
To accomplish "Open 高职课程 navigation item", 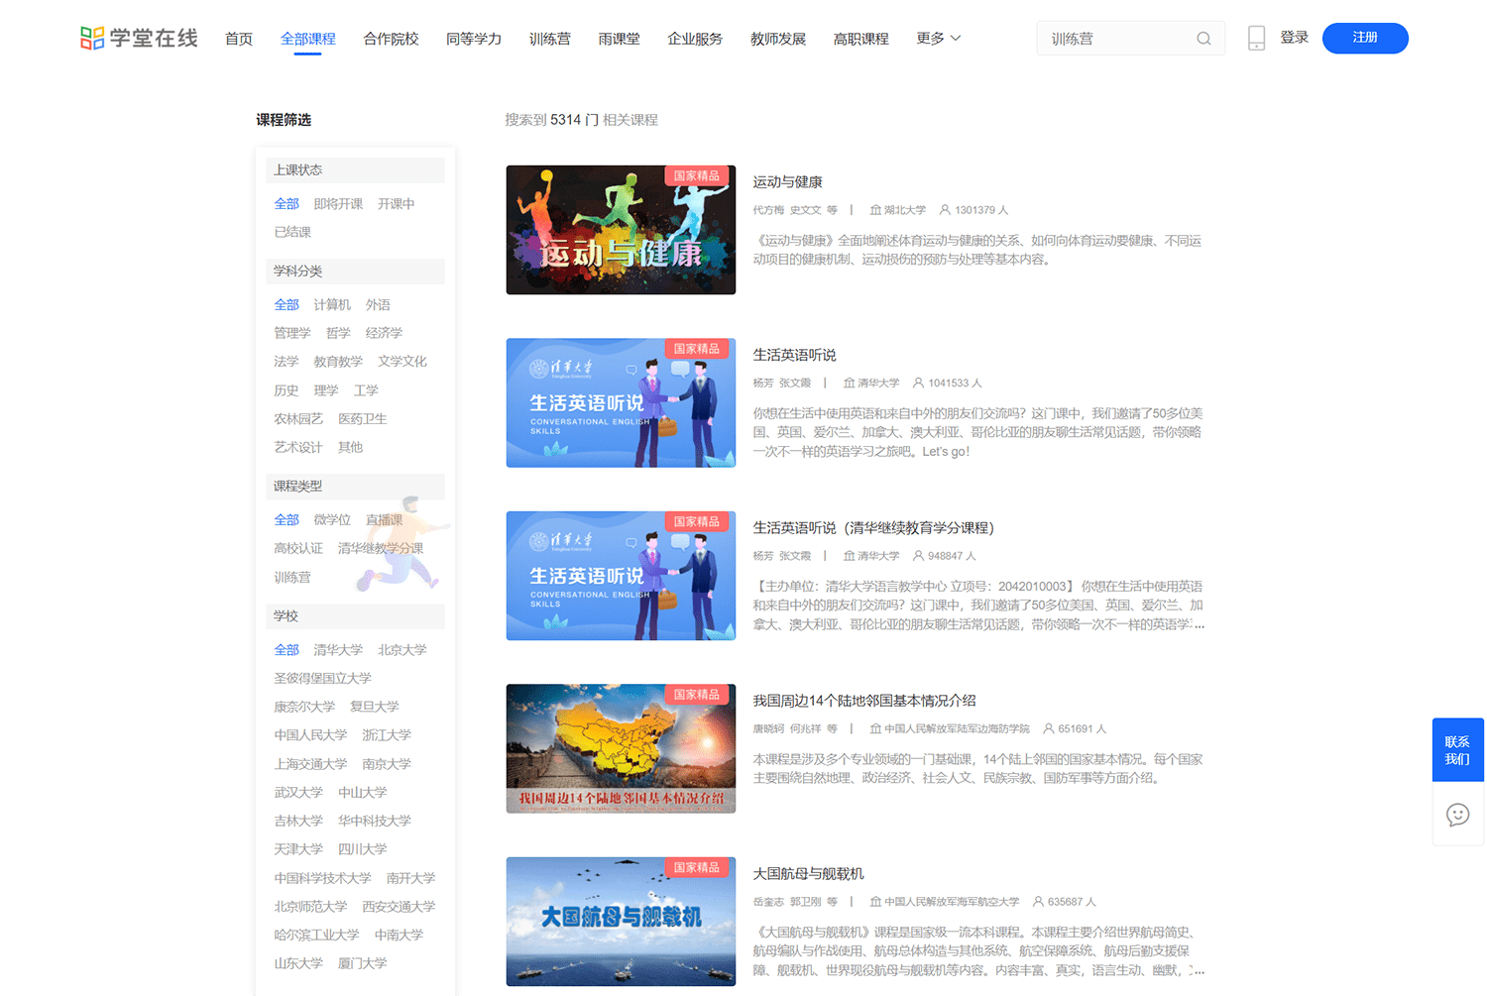I will tap(860, 39).
